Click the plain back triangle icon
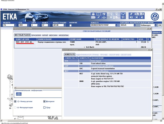The width and height of the screenshot is (164, 124). pos(142,17)
